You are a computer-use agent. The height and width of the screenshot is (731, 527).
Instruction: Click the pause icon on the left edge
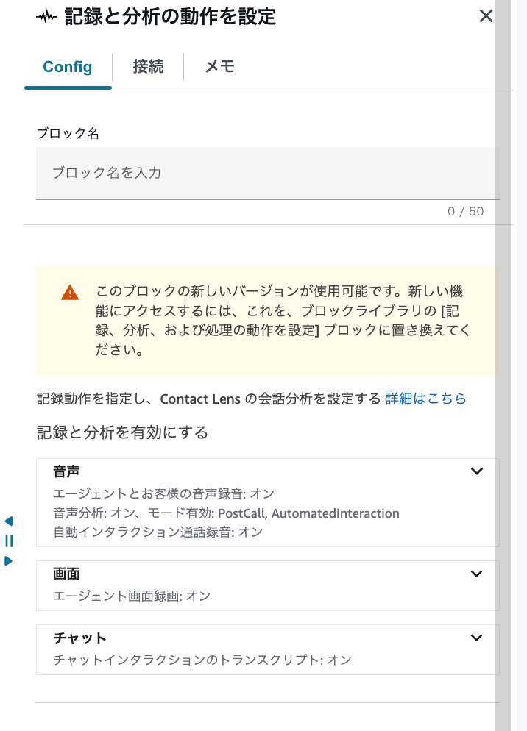point(8,541)
